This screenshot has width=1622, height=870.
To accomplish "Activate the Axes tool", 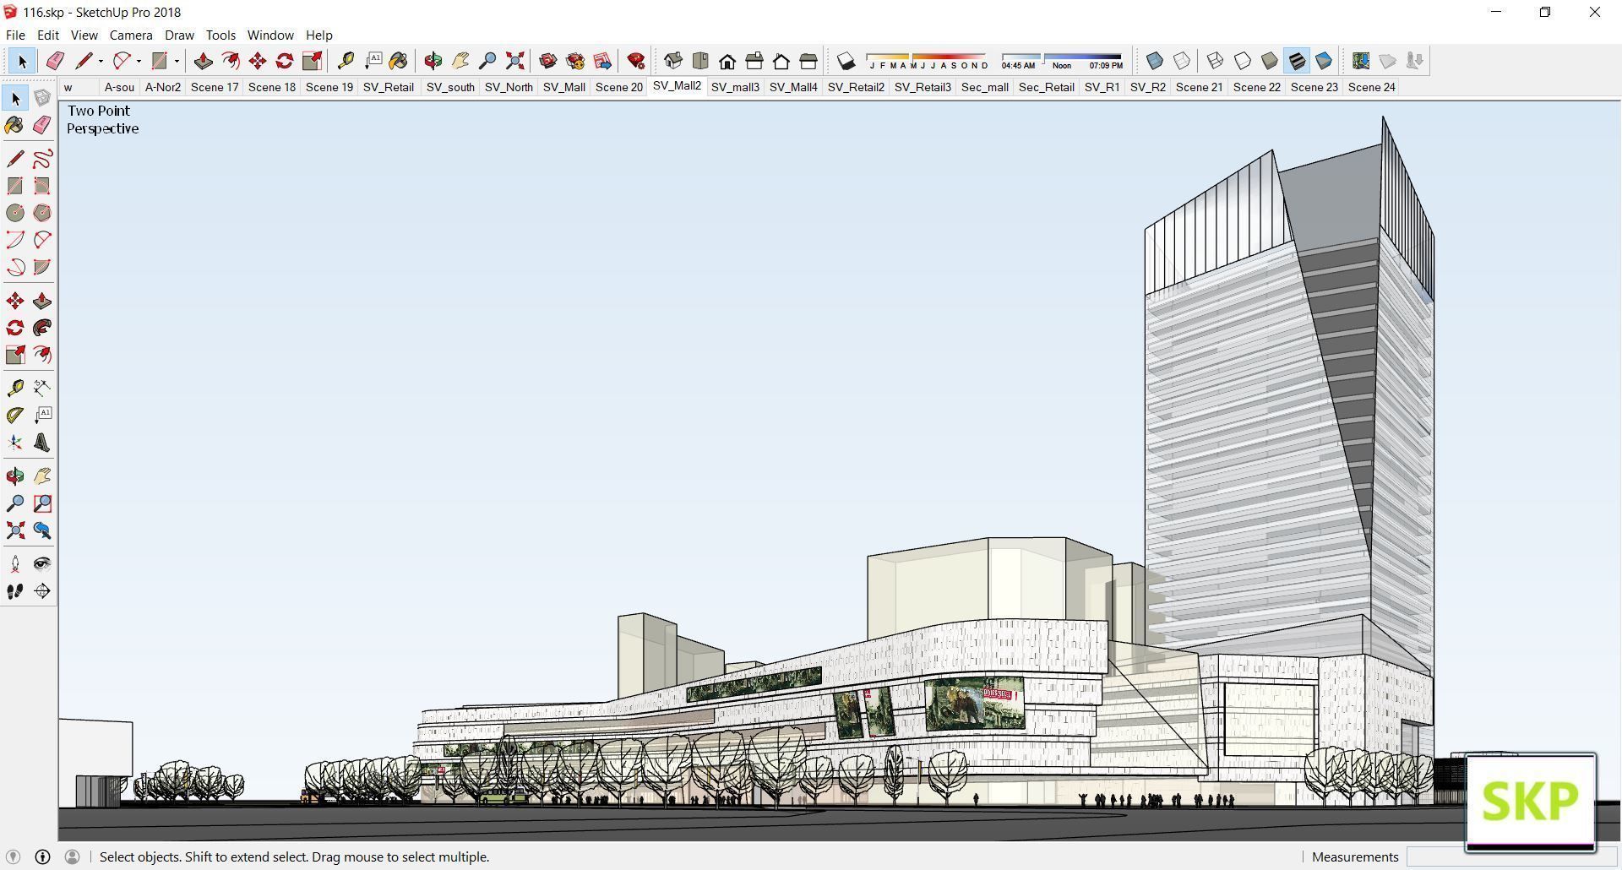I will (15, 443).
